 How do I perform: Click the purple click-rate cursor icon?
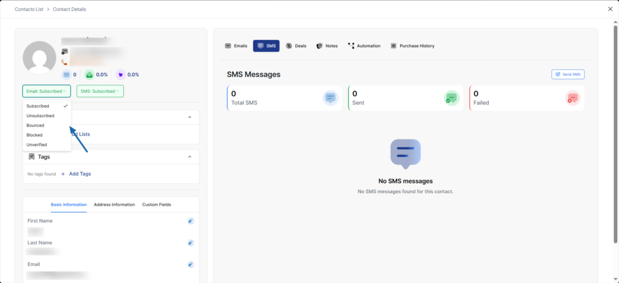(120, 75)
